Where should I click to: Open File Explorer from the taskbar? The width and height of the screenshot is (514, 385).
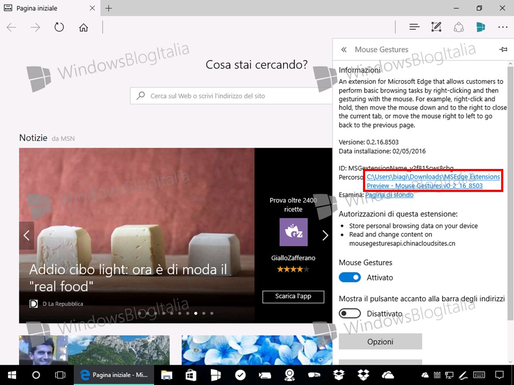click(x=167, y=375)
